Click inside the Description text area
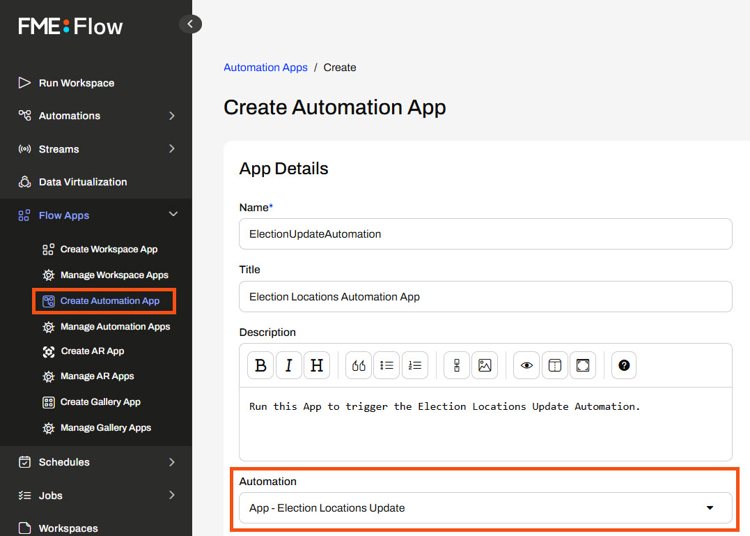Viewport: 750px width, 536px height. click(x=485, y=424)
